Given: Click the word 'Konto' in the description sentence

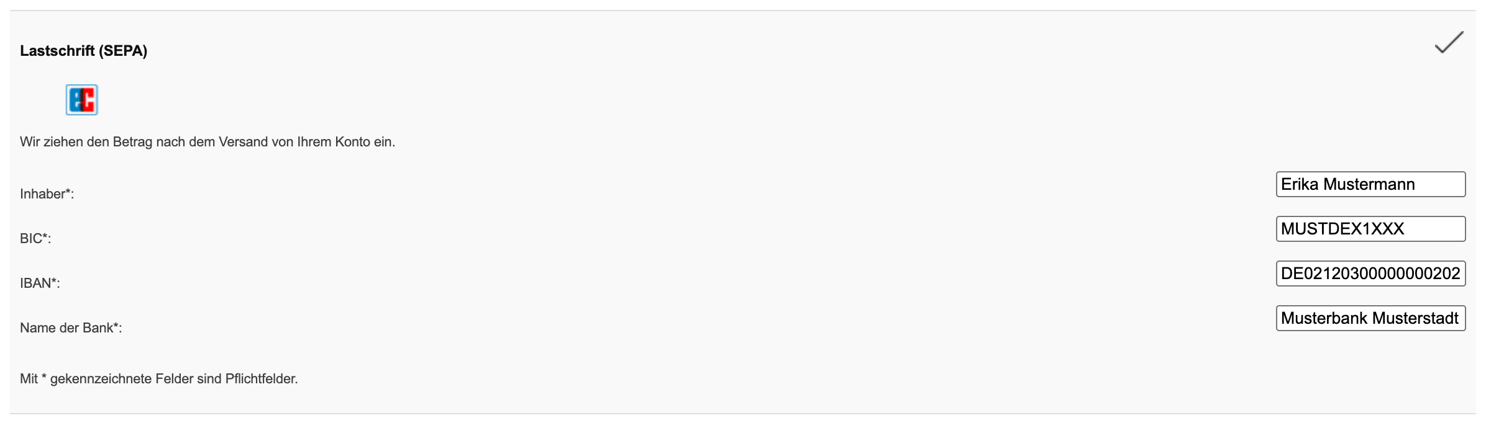Looking at the screenshot, I should point(352,142).
